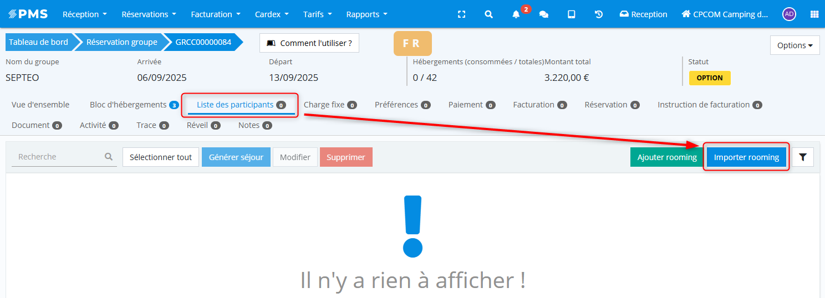Open the chat messages icon
825x298 pixels.
tap(544, 14)
